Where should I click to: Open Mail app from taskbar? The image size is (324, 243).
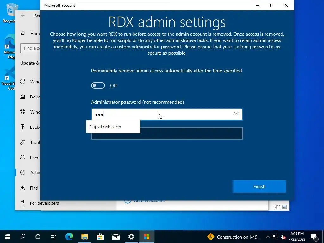point(116,237)
